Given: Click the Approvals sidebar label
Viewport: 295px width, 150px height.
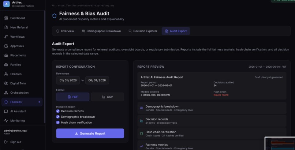Looking at the screenshot, I should [17, 46].
